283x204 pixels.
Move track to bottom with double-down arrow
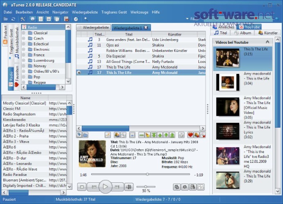tap(172, 135)
